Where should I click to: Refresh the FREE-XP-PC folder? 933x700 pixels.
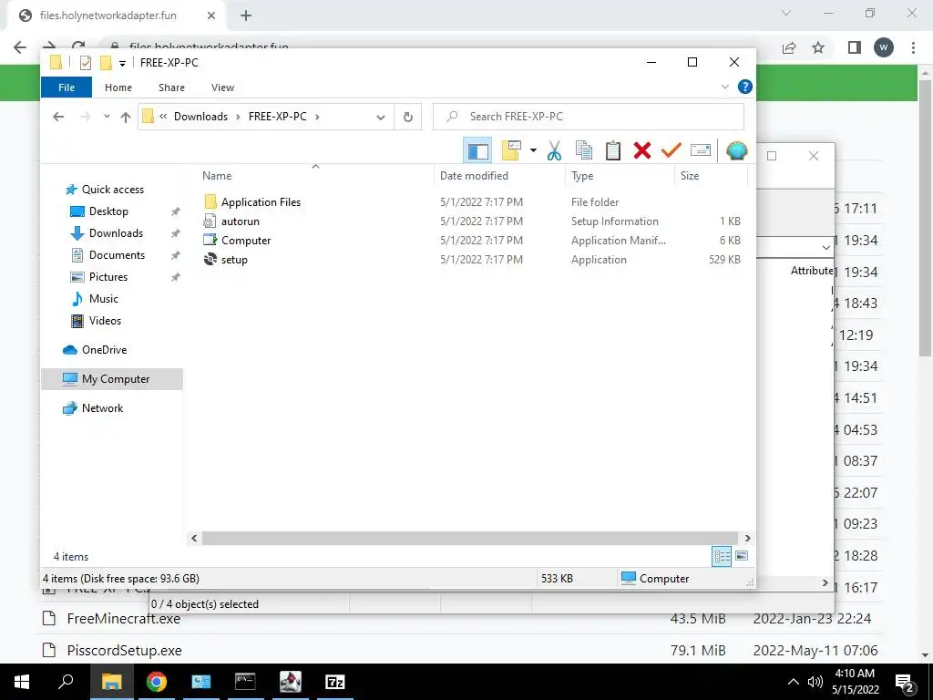(x=407, y=117)
